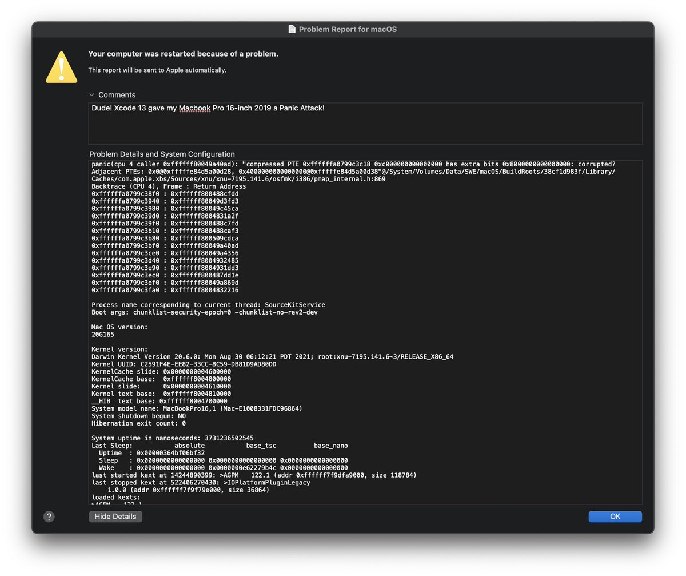Click the 'System shutdown begun: NO' line
Image resolution: width=686 pixels, height=576 pixels.
138,416
